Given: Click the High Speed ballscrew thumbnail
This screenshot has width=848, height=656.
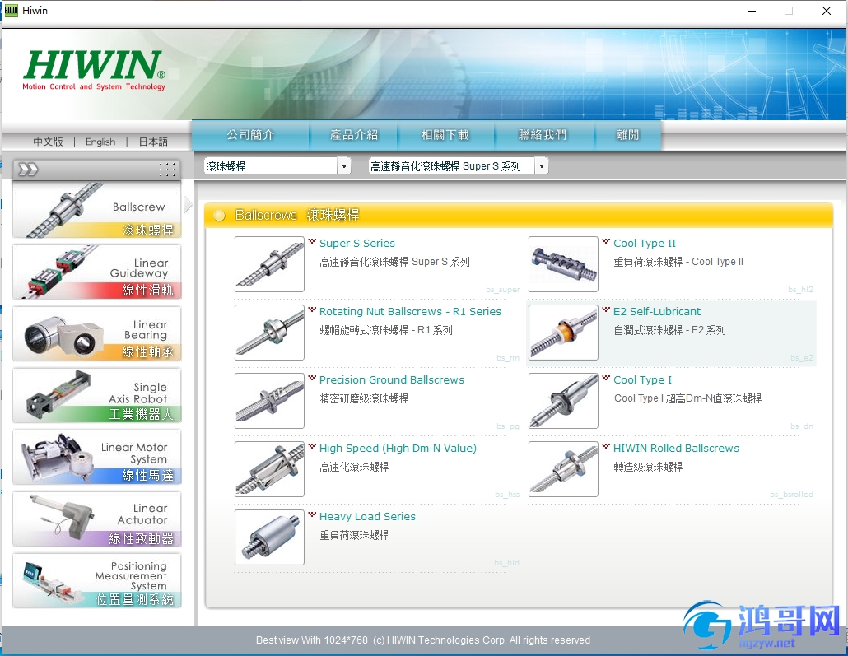Looking at the screenshot, I should coord(269,469).
